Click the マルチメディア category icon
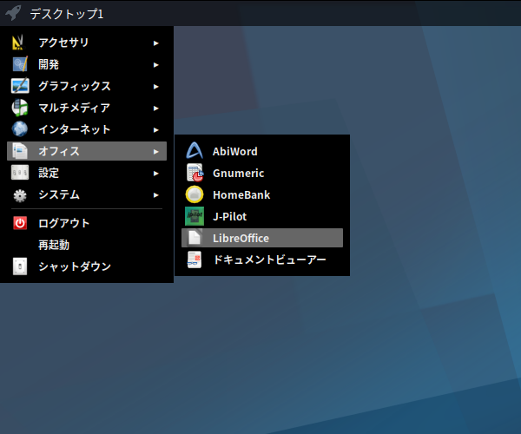Image resolution: width=521 pixels, height=434 pixels. [x=20, y=108]
